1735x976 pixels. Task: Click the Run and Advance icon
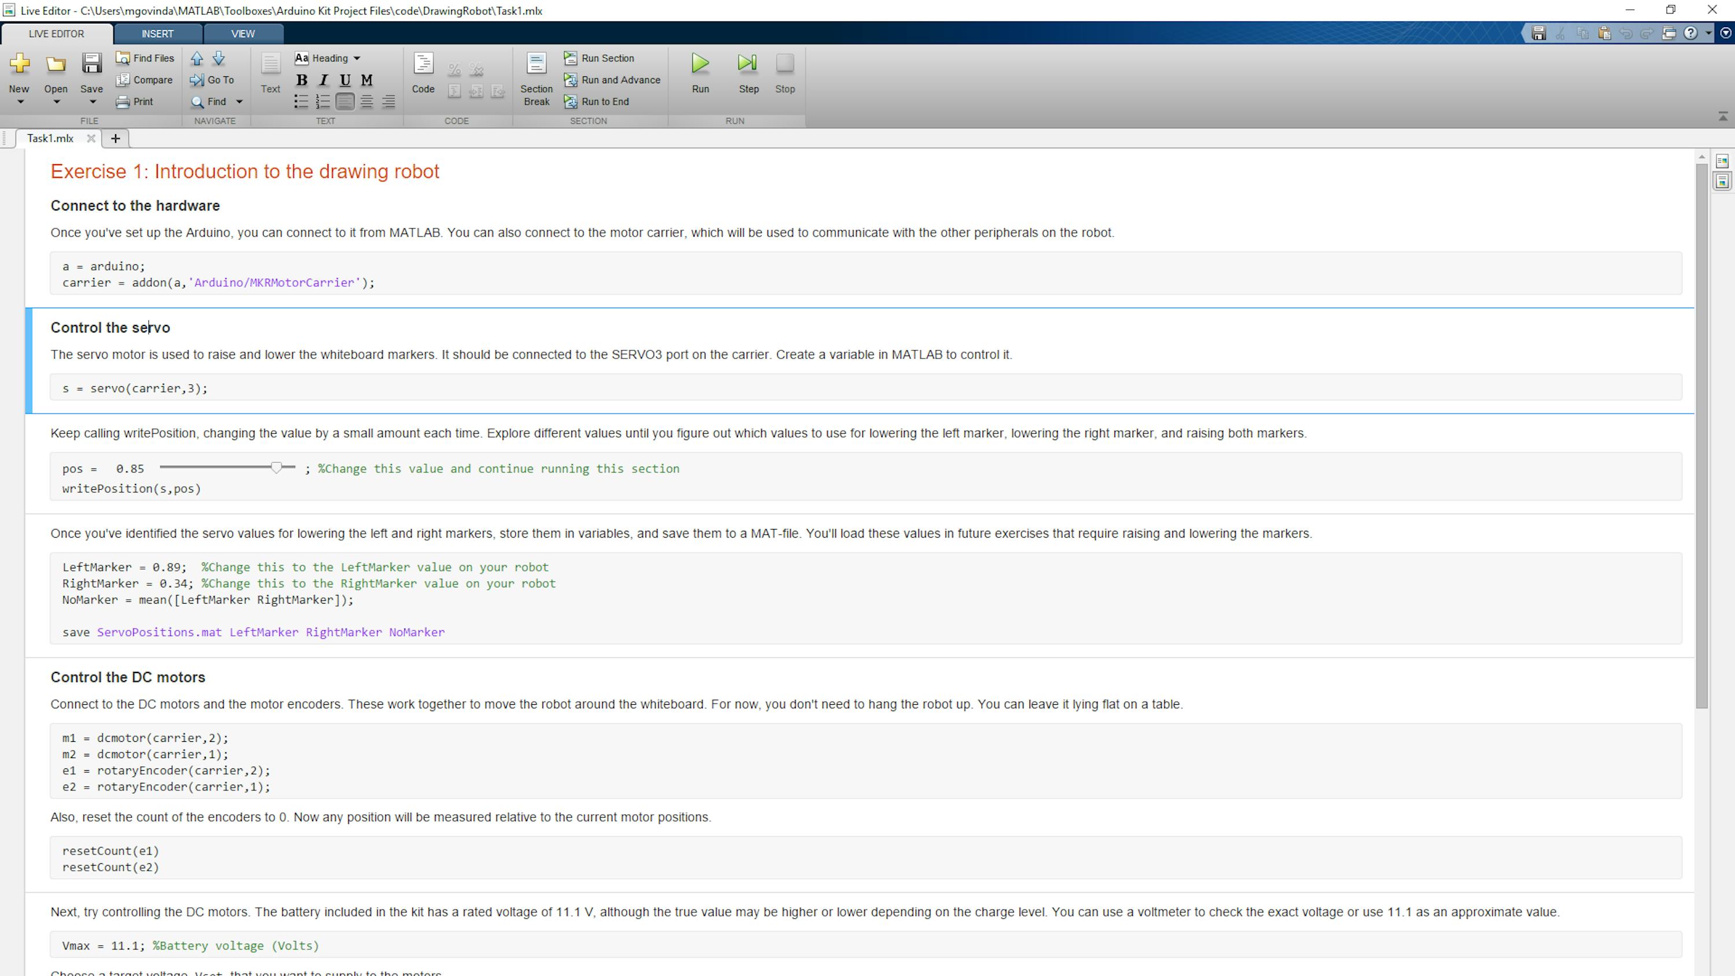click(x=570, y=80)
